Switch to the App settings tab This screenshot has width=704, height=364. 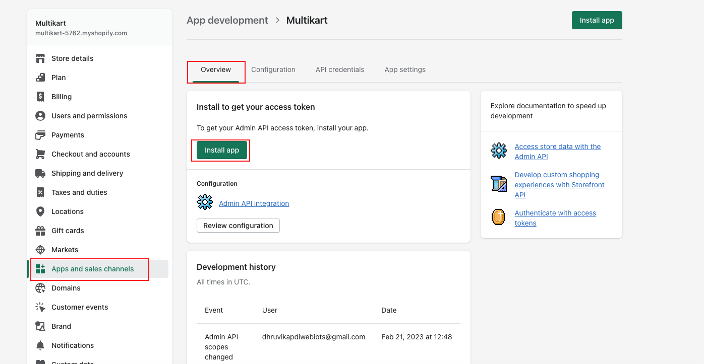click(405, 69)
